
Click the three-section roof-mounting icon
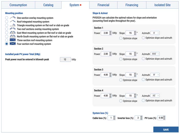tap(13, 40)
